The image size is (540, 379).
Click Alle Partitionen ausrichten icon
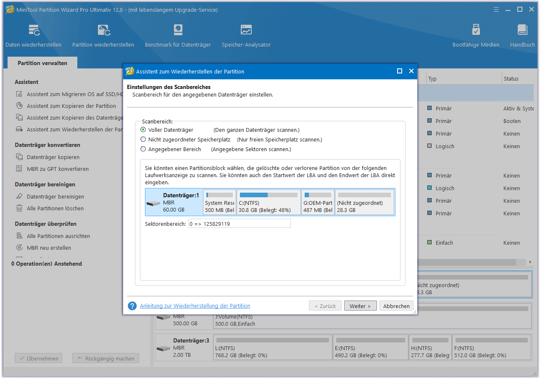tap(19, 236)
